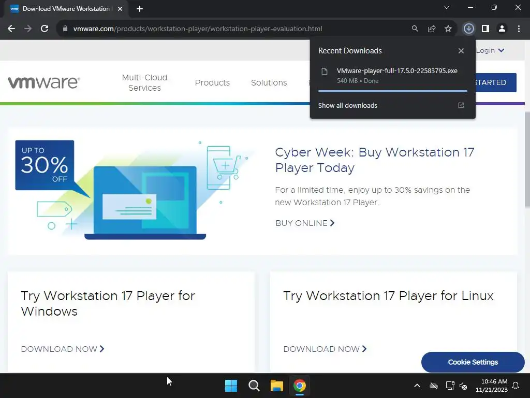Open the downloaded VMware-player-full-17.5.0-22583795.exe
The height and width of the screenshot is (398, 530).
pos(397,70)
